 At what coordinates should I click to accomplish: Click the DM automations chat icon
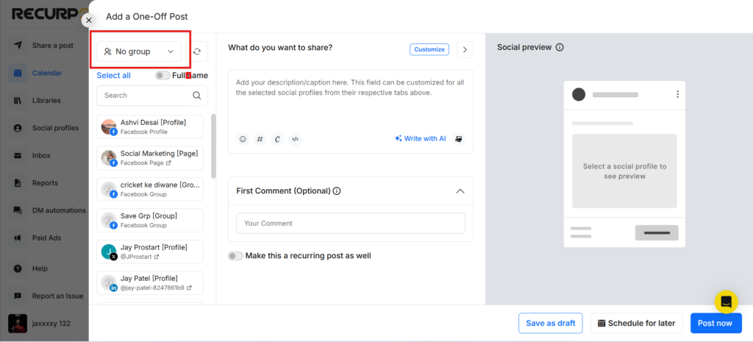tap(18, 210)
